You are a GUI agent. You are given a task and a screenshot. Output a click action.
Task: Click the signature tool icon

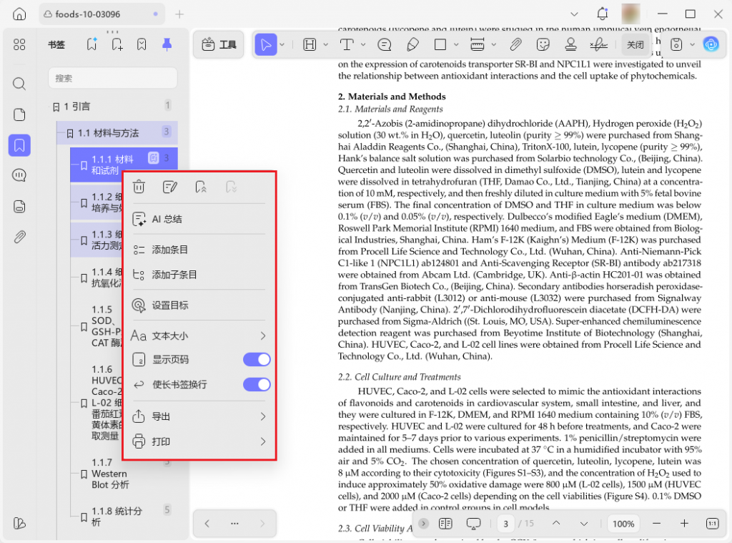[598, 44]
